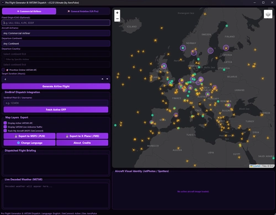Switch to the Commercial Airlines tab
The width and height of the screenshot is (276, 215).
(x=29, y=11)
